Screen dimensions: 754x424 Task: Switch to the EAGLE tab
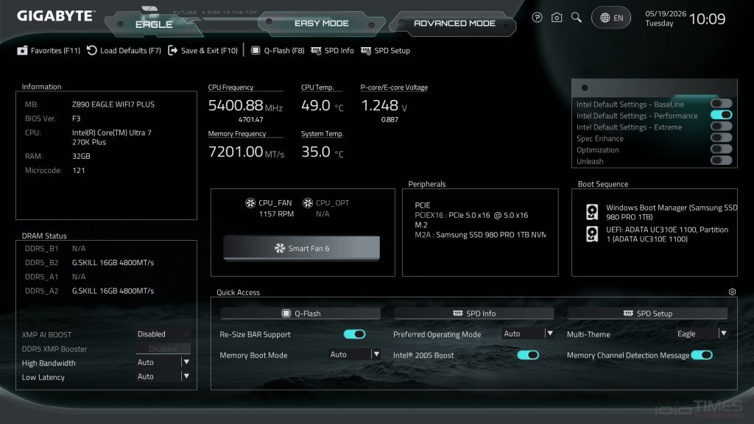point(154,24)
